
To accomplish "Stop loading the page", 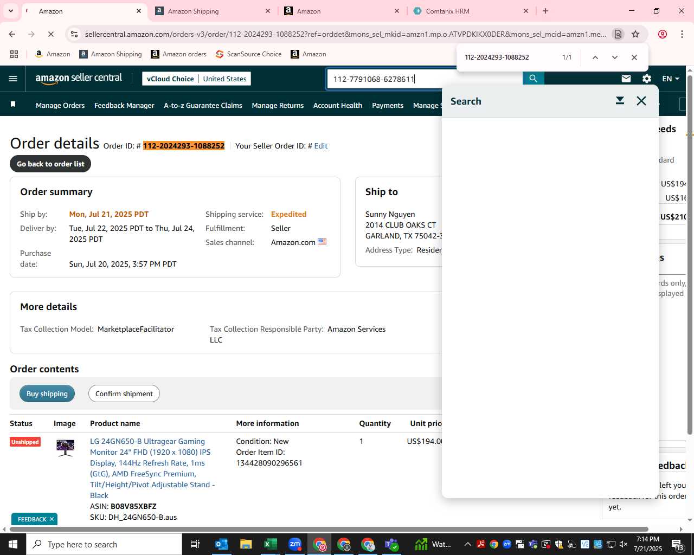I will pyautogui.click(x=50, y=34).
